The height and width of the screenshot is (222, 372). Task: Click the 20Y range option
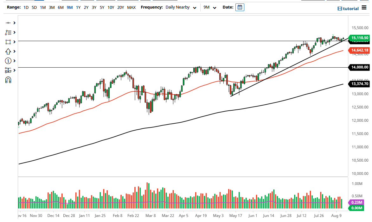coord(121,7)
